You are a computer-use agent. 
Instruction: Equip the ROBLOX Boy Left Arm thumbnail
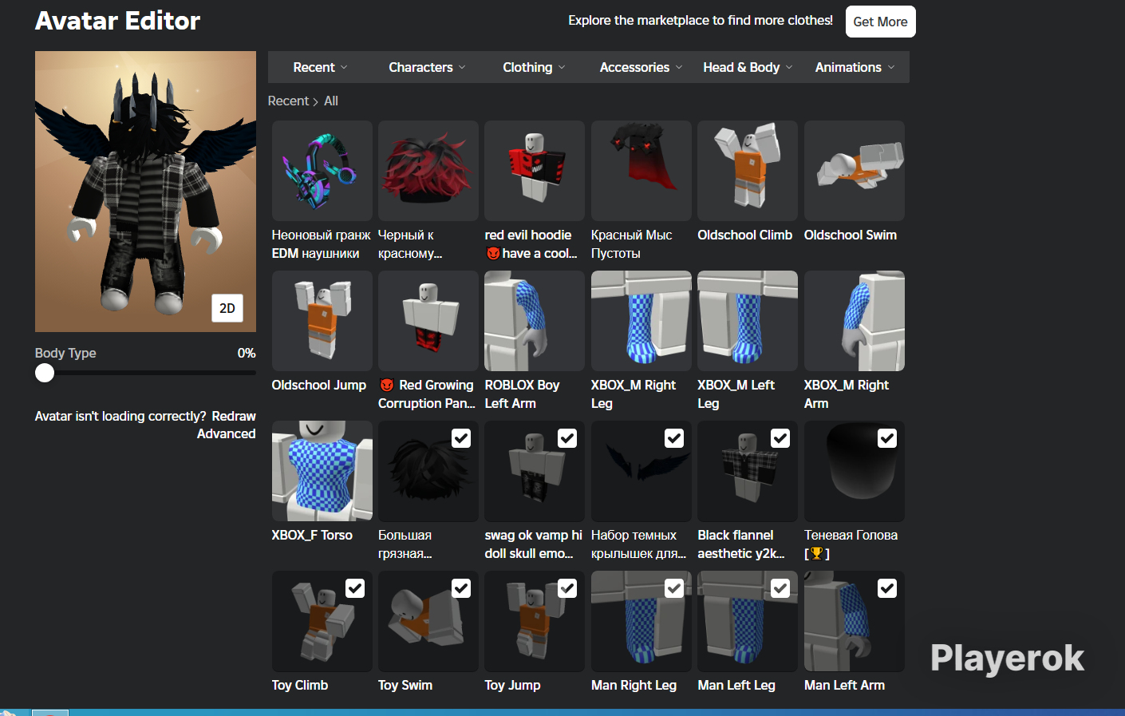pyautogui.click(x=535, y=321)
